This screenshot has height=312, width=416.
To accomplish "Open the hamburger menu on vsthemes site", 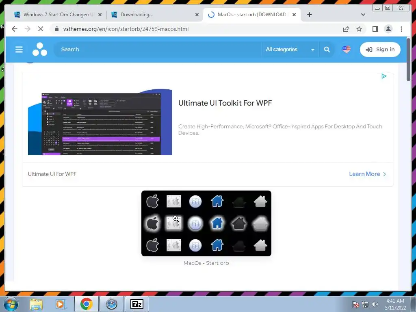I will (19, 49).
